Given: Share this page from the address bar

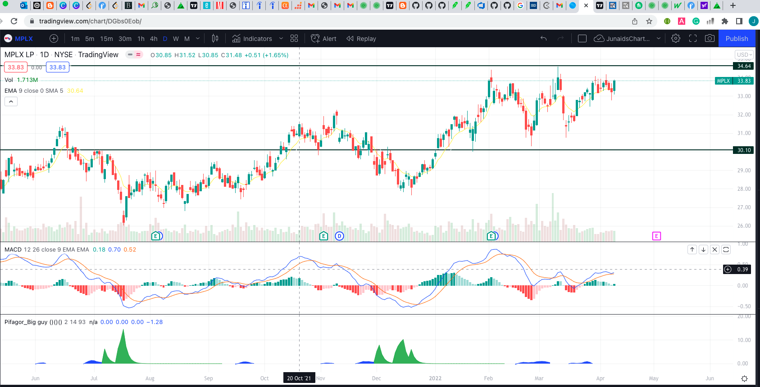Looking at the screenshot, I should click(x=635, y=21).
